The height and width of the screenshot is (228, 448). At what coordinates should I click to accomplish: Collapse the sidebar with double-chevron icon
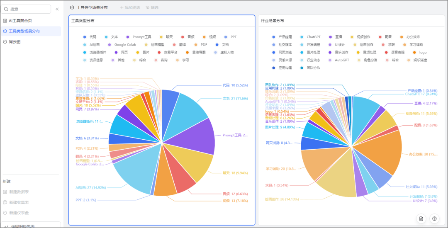point(57,9)
